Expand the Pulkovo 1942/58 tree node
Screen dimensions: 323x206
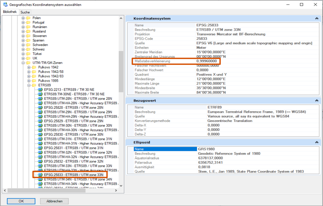(x=29, y=72)
